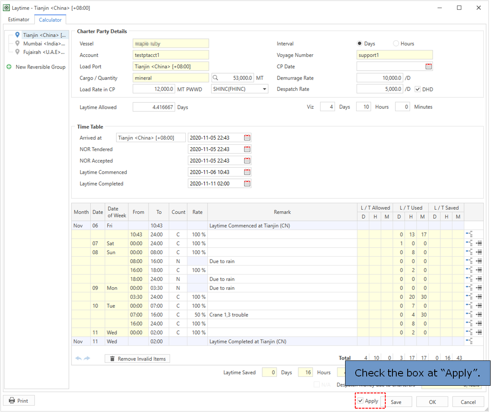Toggle the DHD checkbox
The width and height of the screenshot is (491, 412).
[417, 89]
